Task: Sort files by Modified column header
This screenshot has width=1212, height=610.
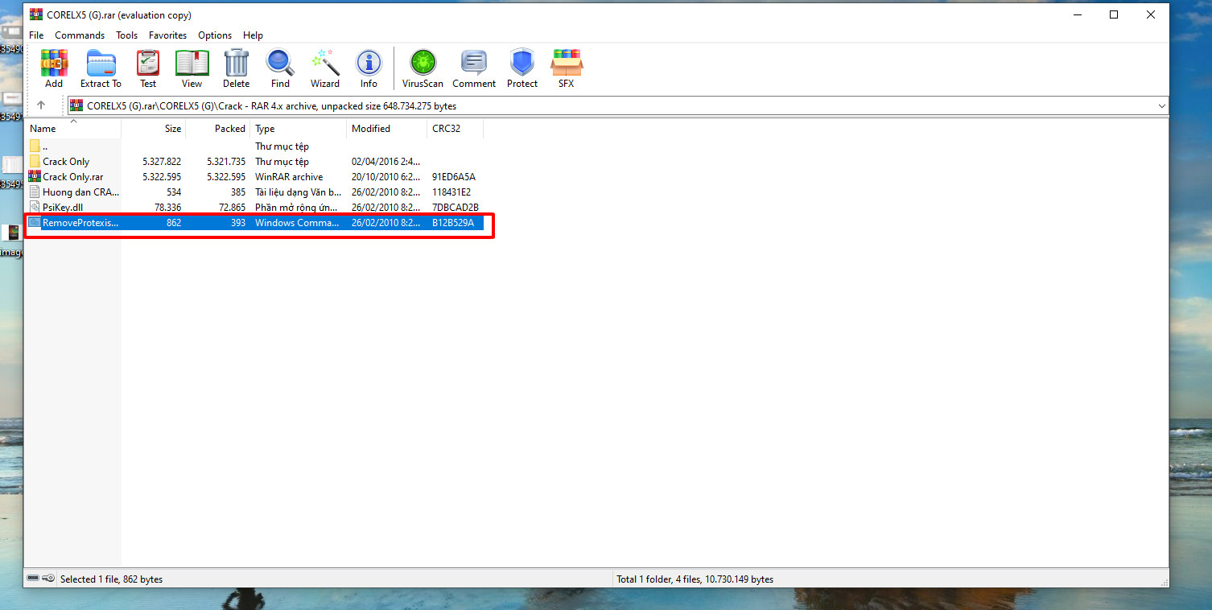Action: pos(387,129)
